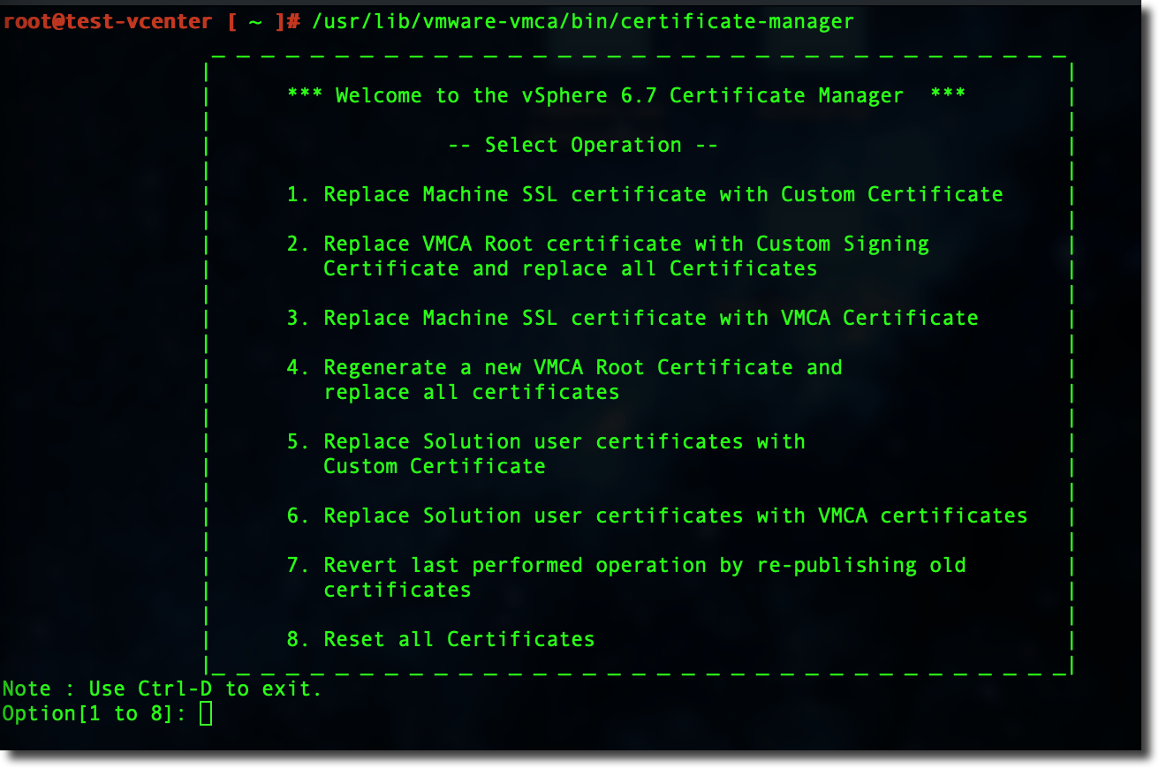Click the 'root@test-vcenter' prompt text
This screenshot has height=768, width=1159.
coord(109,22)
